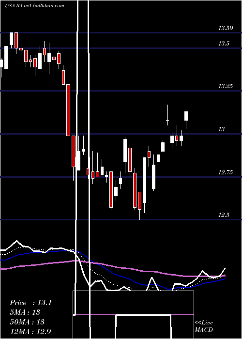Click the 13 price level label

[x=222, y=129]
